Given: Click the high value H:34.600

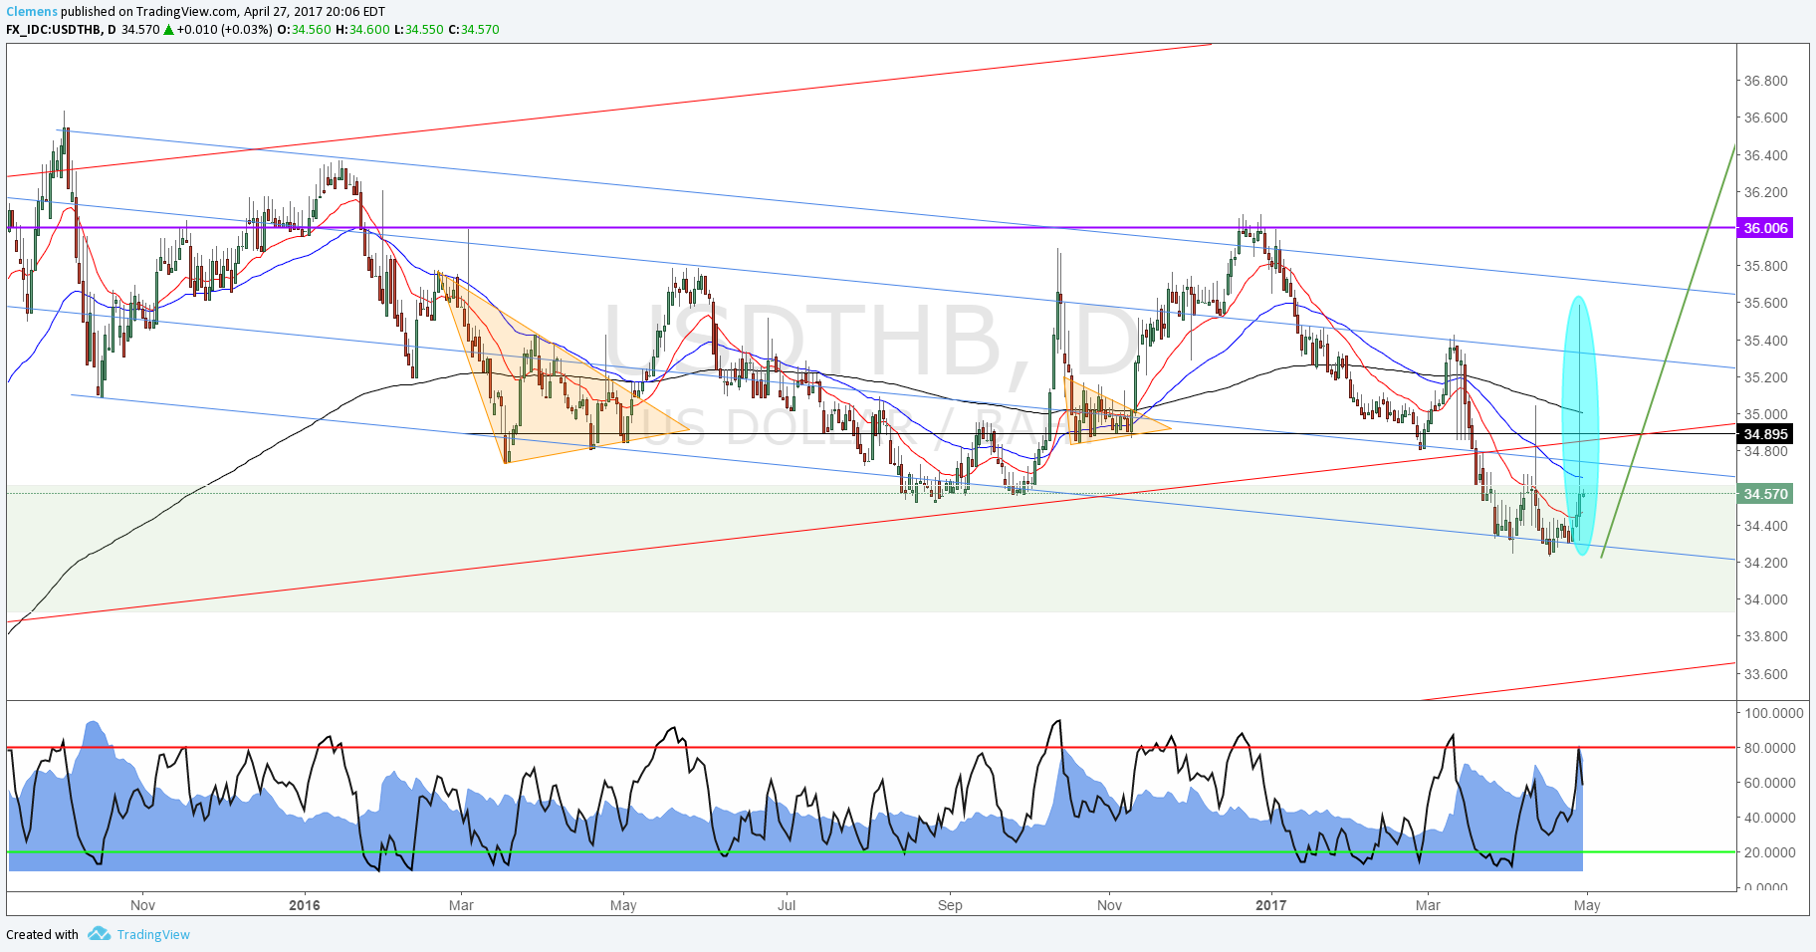Looking at the screenshot, I should coord(362,29).
